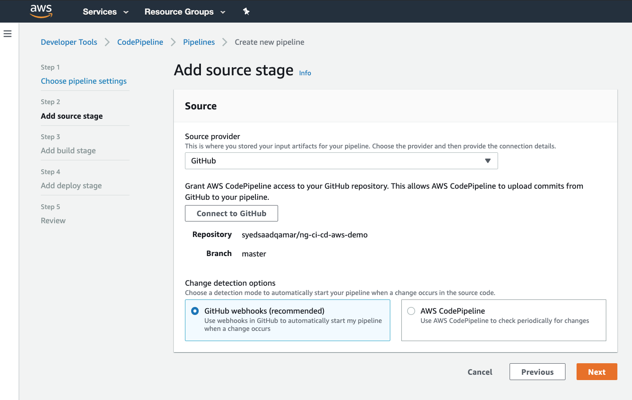Open the Services menu
This screenshot has width=632, height=400.
click(x=100, y=12)
